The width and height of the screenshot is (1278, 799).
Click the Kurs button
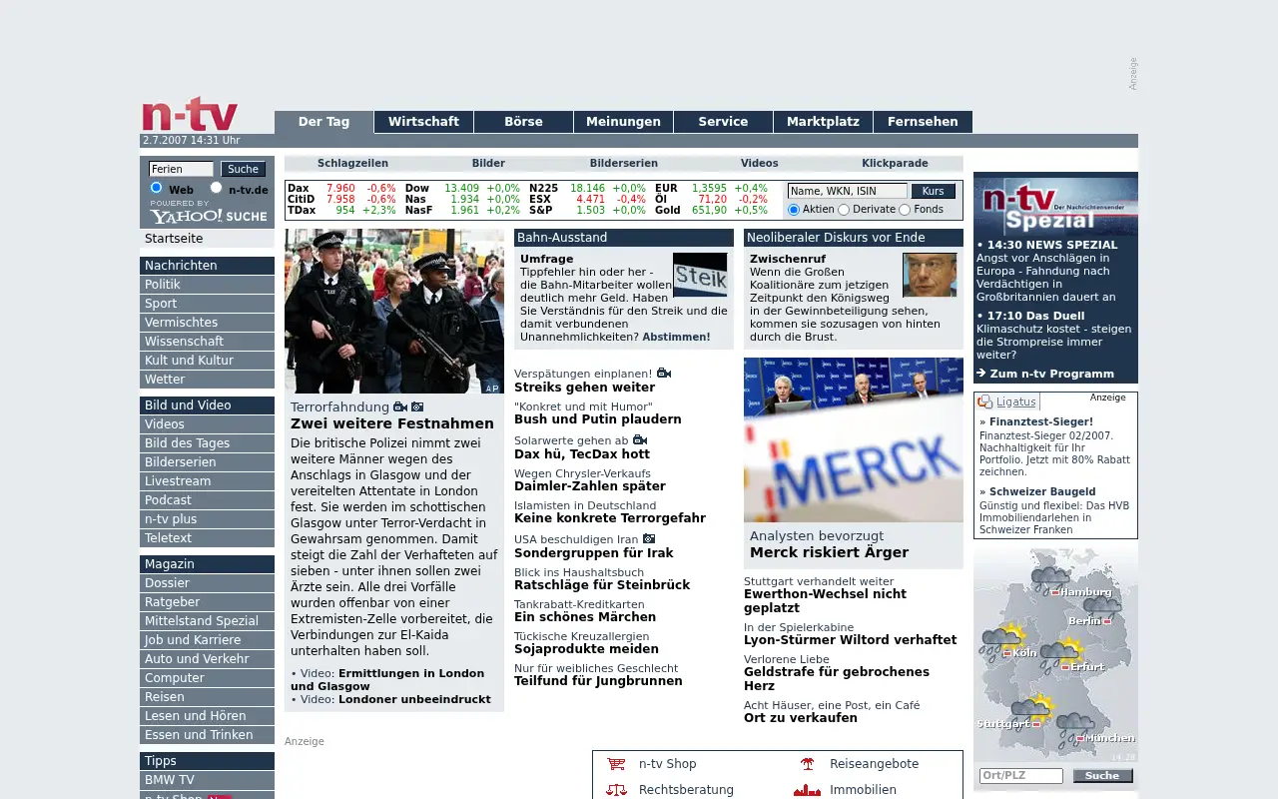(x=934, y=191)
